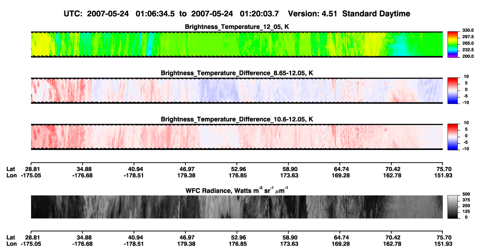Click the 10.6-12.05 temperature difference image strip
Screen dimensions: 492x252
coord(237,136)
